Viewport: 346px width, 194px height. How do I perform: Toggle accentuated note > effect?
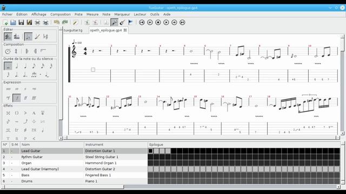pyautogui.click(x=25, y=113)
